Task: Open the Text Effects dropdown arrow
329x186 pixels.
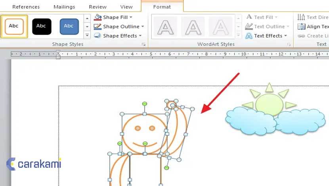Action: click(x=285, y=36)
